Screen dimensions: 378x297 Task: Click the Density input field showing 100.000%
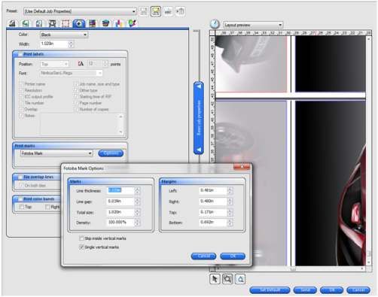(x=121, y=223)
